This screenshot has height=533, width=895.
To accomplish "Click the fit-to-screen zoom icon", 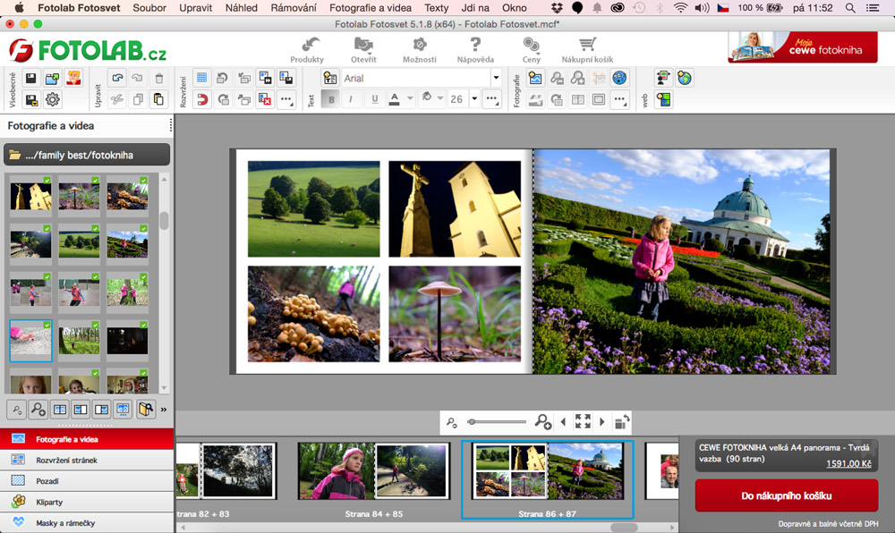I will tap(583, 421).
